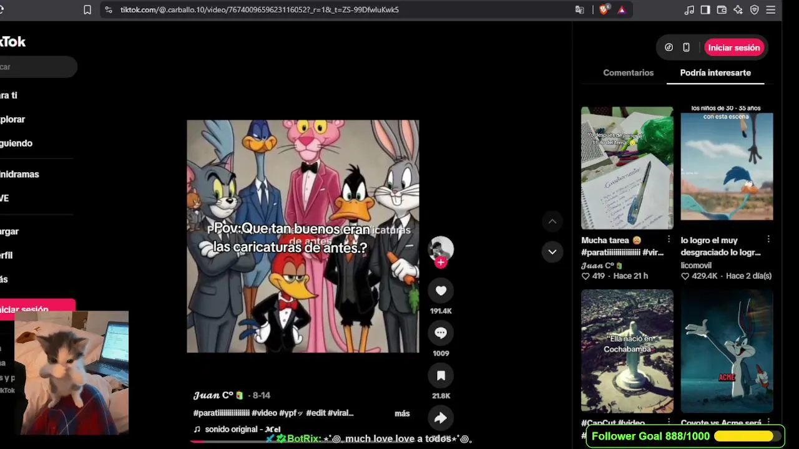Bookmark this page in the browser toolbar
Image resolution: width=799 pixels, height=449 pixels.
point(87,9)
